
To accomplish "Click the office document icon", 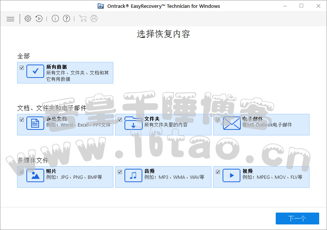I will (x=35, y=123).
